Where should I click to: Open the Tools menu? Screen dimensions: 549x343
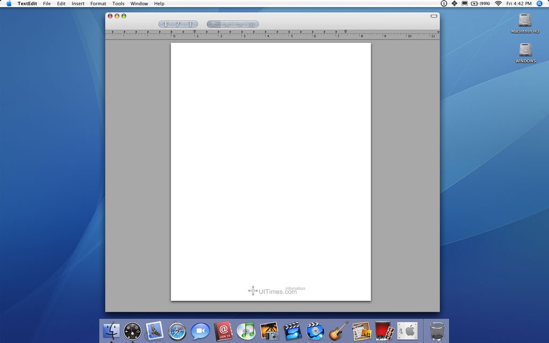118,4
